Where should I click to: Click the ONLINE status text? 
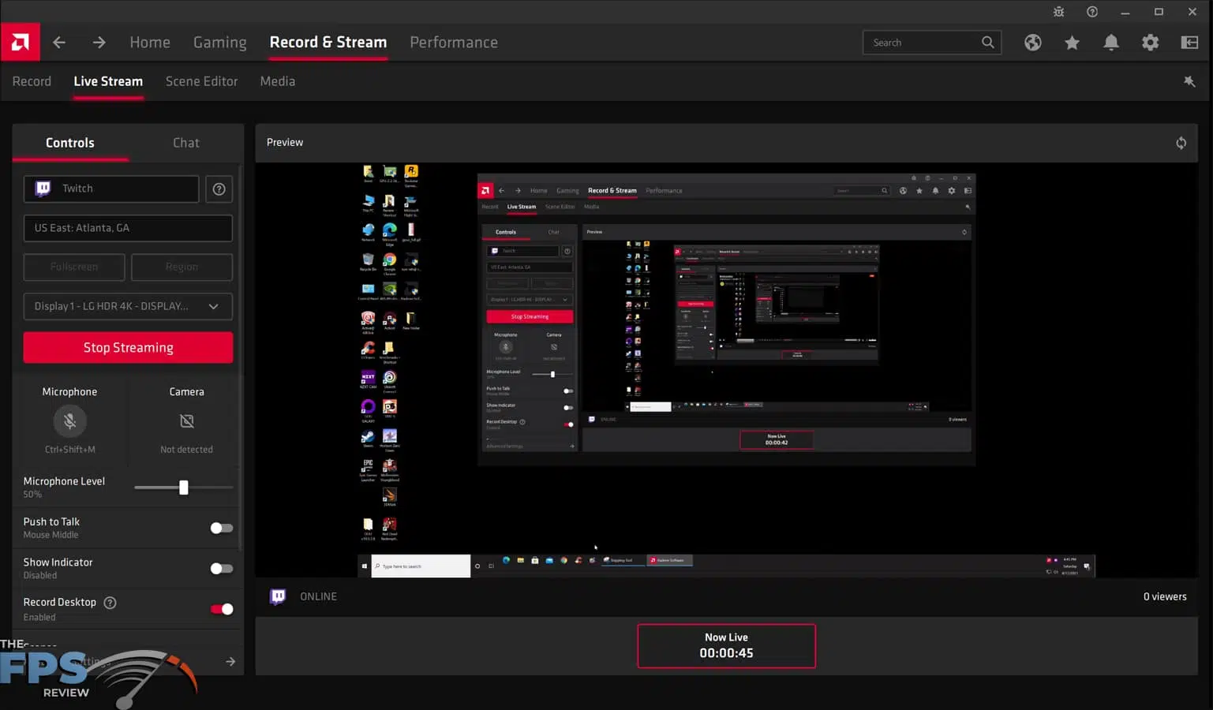318,596
